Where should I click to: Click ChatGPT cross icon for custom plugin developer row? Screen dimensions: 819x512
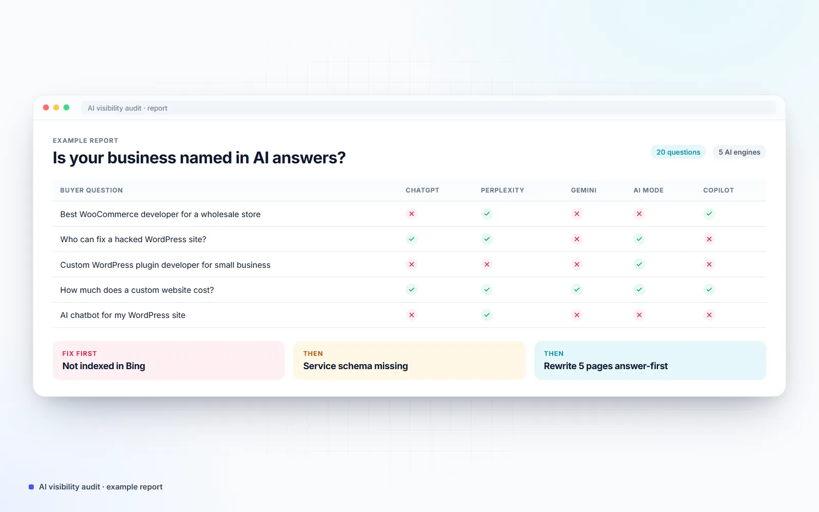click(x=412, y=264)
